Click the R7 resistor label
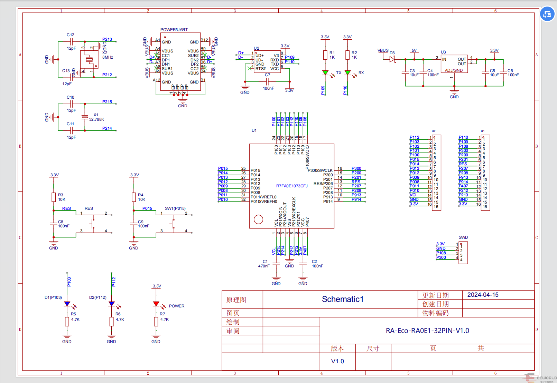This screenshot has height=383, width=557. tap(163, 314)
